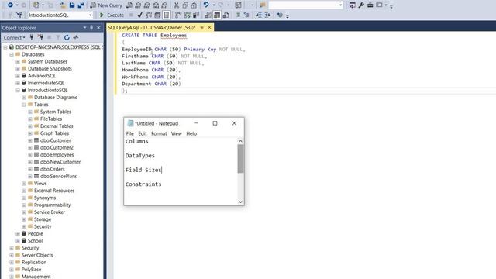Screen dimensions: 496x279
Task: Collapse the Tables folder node
Action: point(24,105)
